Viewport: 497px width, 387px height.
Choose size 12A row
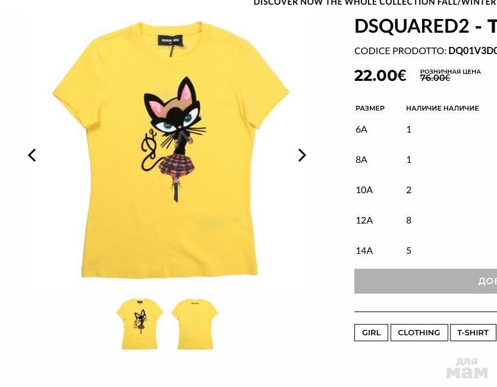point(426,221)
